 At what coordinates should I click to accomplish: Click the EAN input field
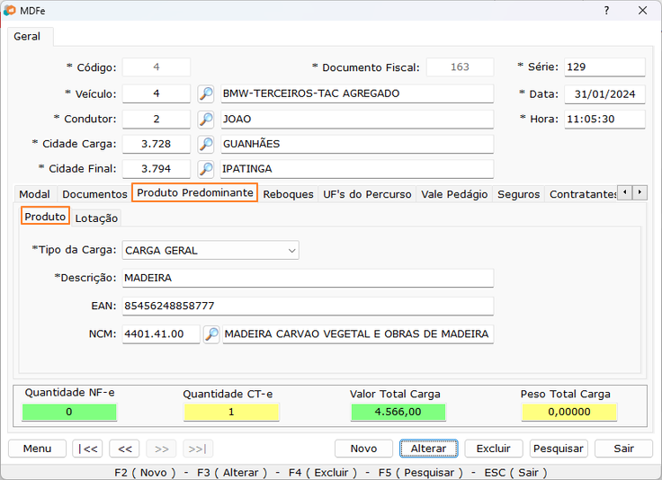(308, 307)
